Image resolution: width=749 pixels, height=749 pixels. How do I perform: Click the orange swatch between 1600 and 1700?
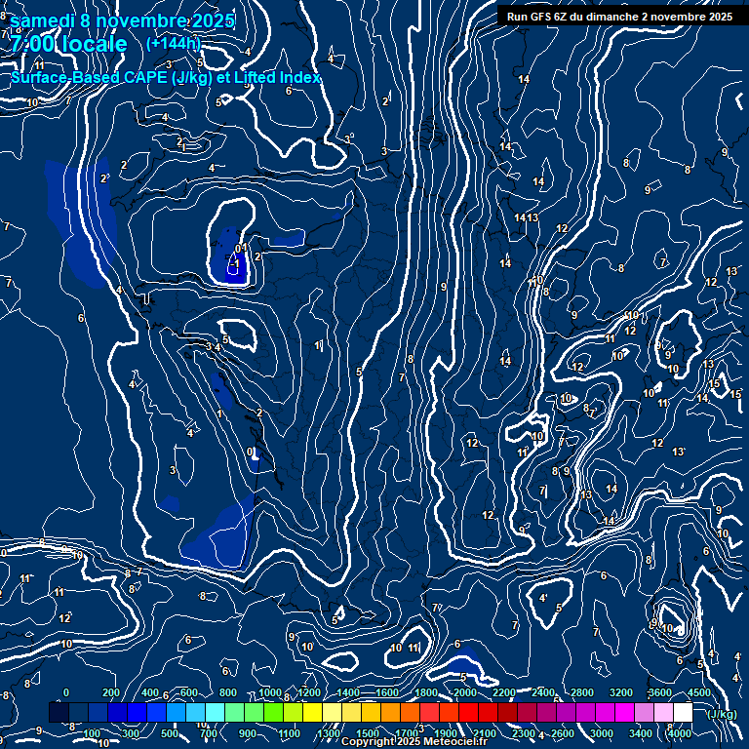[x=390, y=712]
